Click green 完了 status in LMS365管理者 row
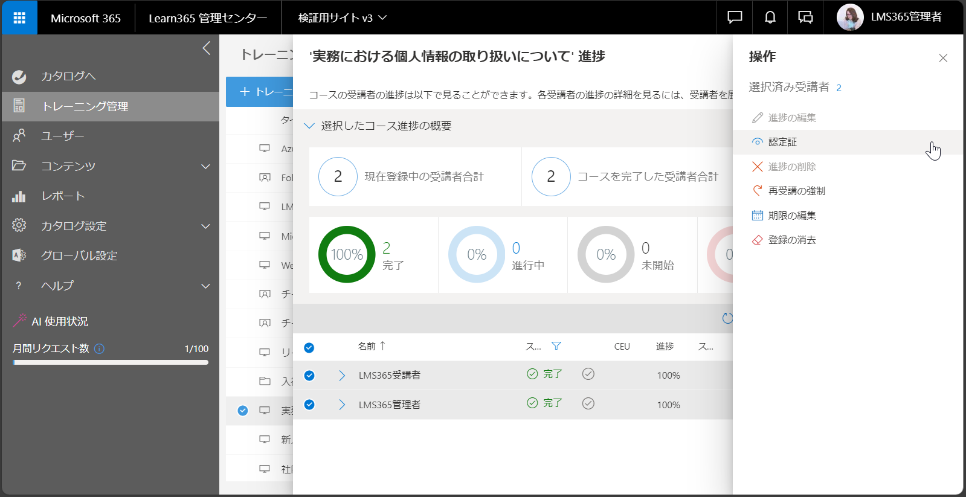The image size is (966, 497). pyautogui.click(x=544, y=403)
